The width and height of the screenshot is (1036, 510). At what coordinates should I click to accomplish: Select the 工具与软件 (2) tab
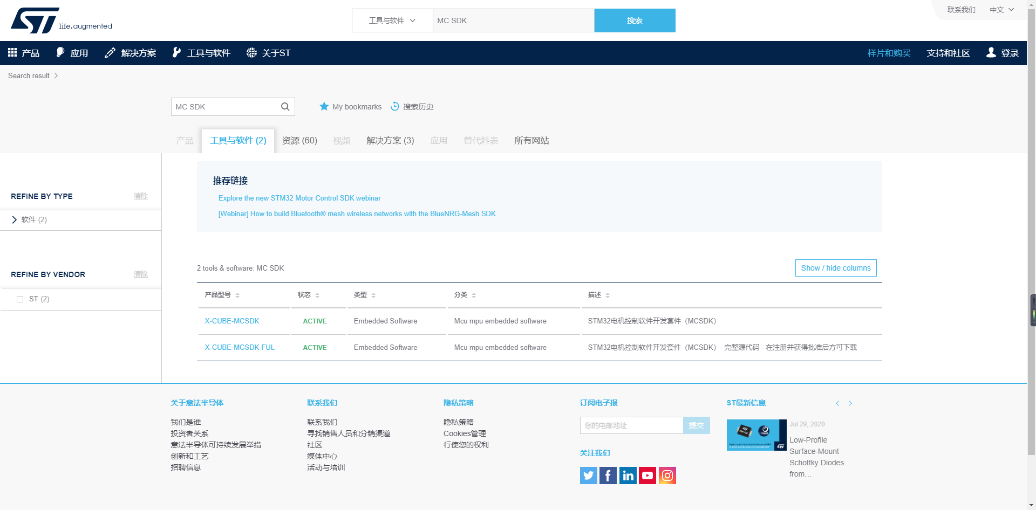coord(238,141)
